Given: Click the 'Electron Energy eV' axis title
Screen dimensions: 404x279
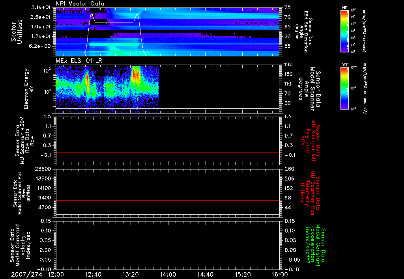Looking at the screenshot, I should coord(28,89).
